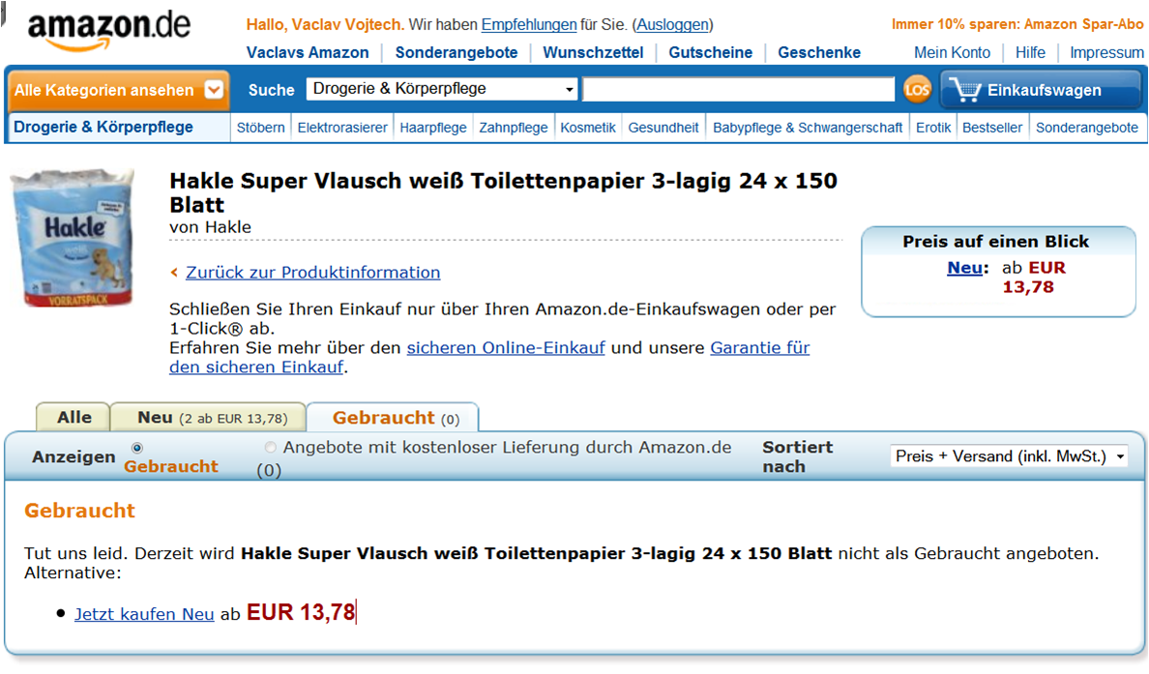
Task: Click the Ausloggen link
Action: 673,25
